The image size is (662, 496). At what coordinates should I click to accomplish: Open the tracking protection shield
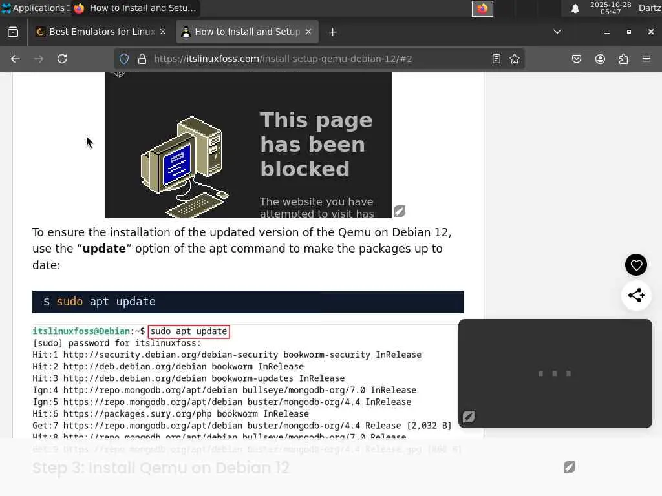click(x=124, y=59)
